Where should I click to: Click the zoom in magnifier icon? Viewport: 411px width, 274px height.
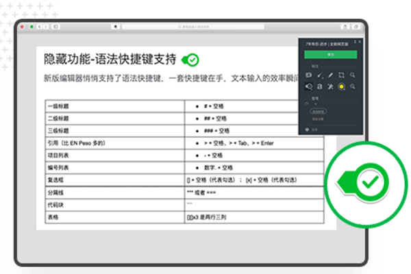pyautogui.click(x=353, y=75)
